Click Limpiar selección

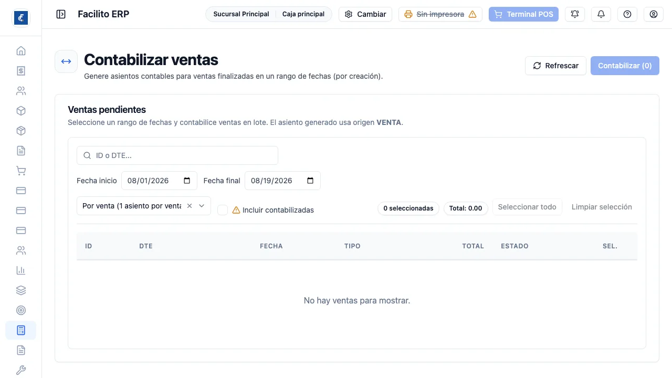pos(602,207)
